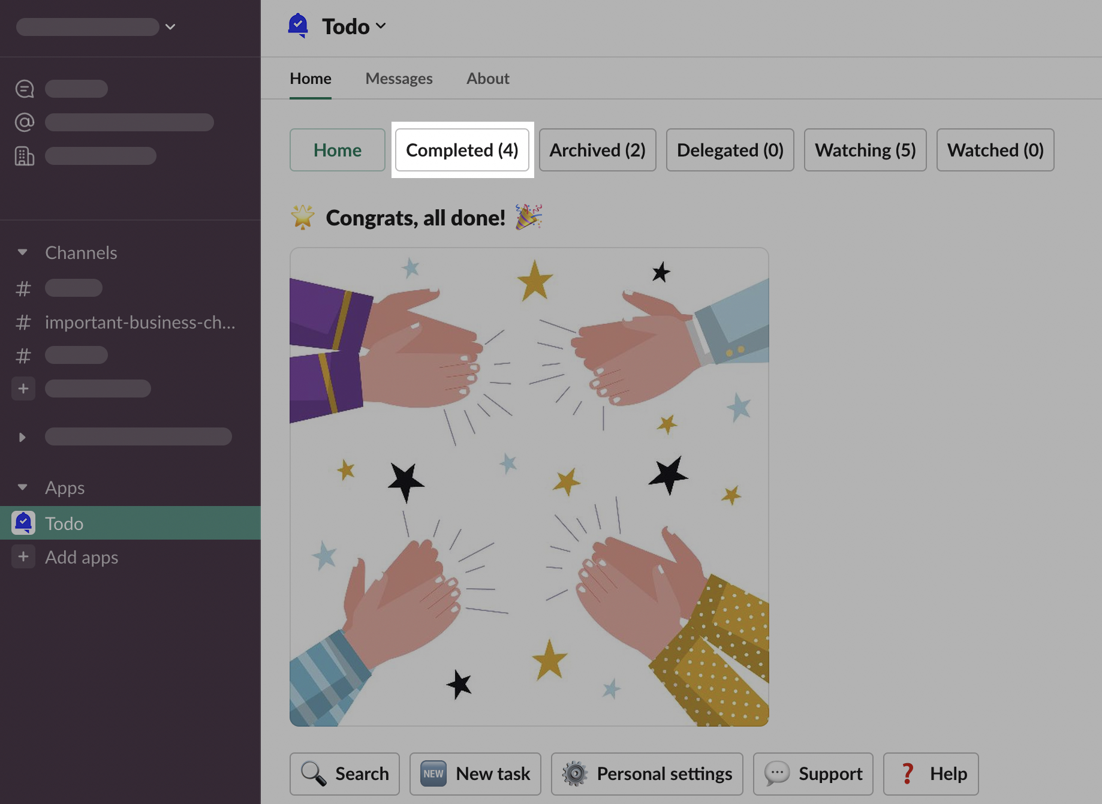View Archived (2) tasks

tap(597, 150)
